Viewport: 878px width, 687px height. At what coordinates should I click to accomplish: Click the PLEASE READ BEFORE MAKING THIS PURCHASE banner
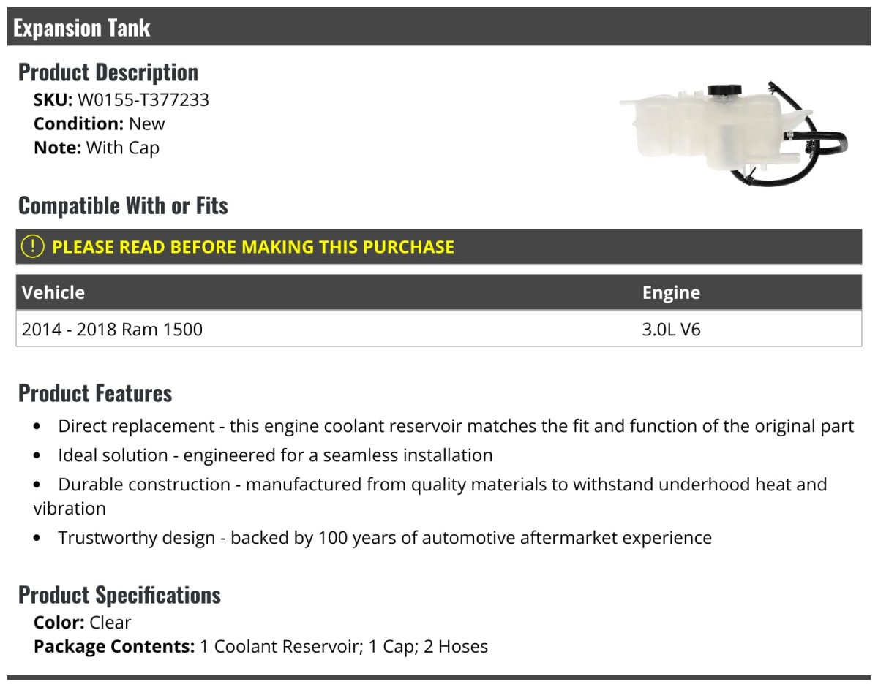coord(439,247)
